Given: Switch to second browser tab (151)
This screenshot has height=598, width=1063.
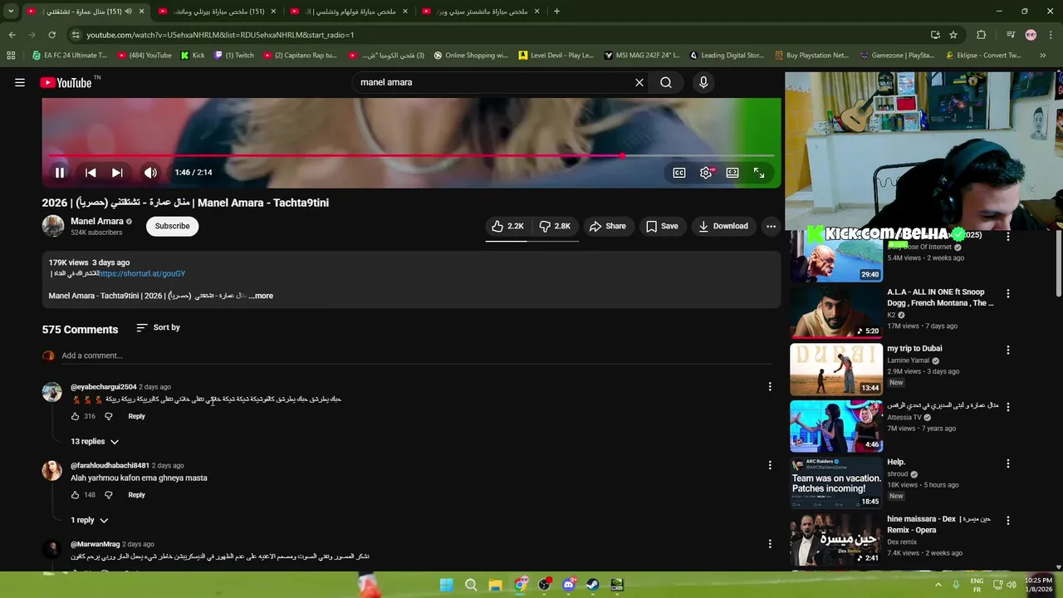Looking at the screenshot, I should pyautogui.click(x=218, y=12).
